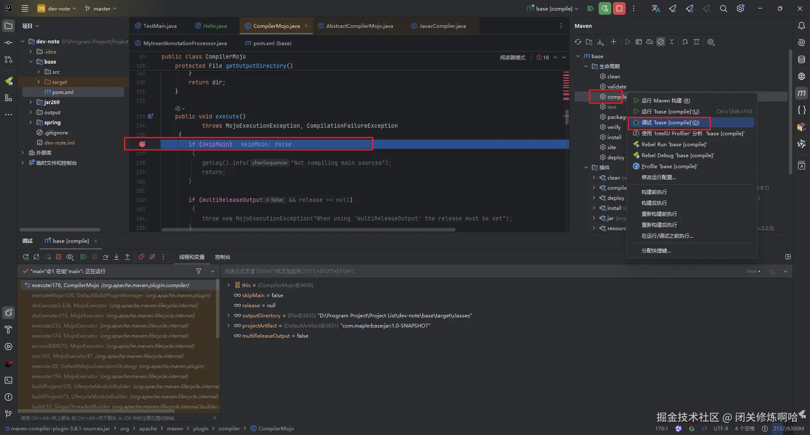Image resolution: width=810 pixels, height=435 pixels.
Task: Expand the jsr269 folder in project tree
Action: [31, 102]
